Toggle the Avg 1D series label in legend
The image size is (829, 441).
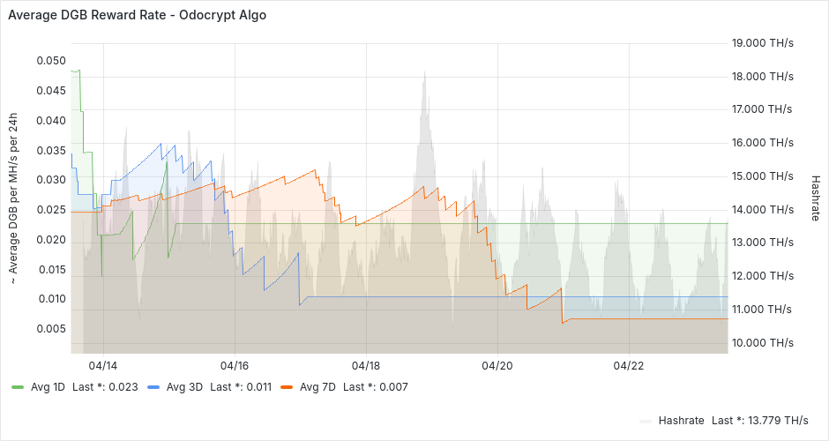[x=48, y=386]
